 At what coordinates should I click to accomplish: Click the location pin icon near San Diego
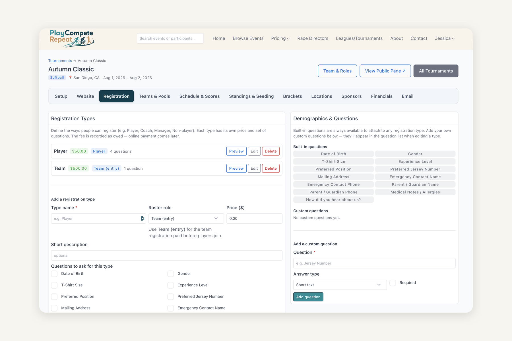tap(70, 78)
